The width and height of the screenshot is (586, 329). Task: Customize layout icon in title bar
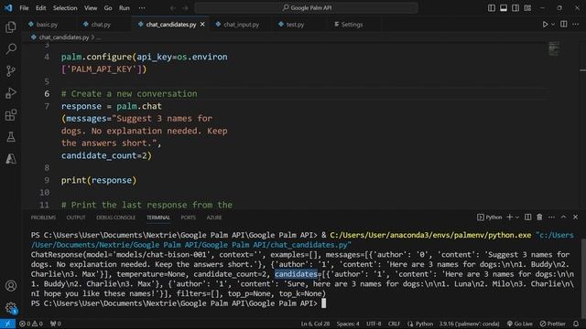tap(527, 8)
